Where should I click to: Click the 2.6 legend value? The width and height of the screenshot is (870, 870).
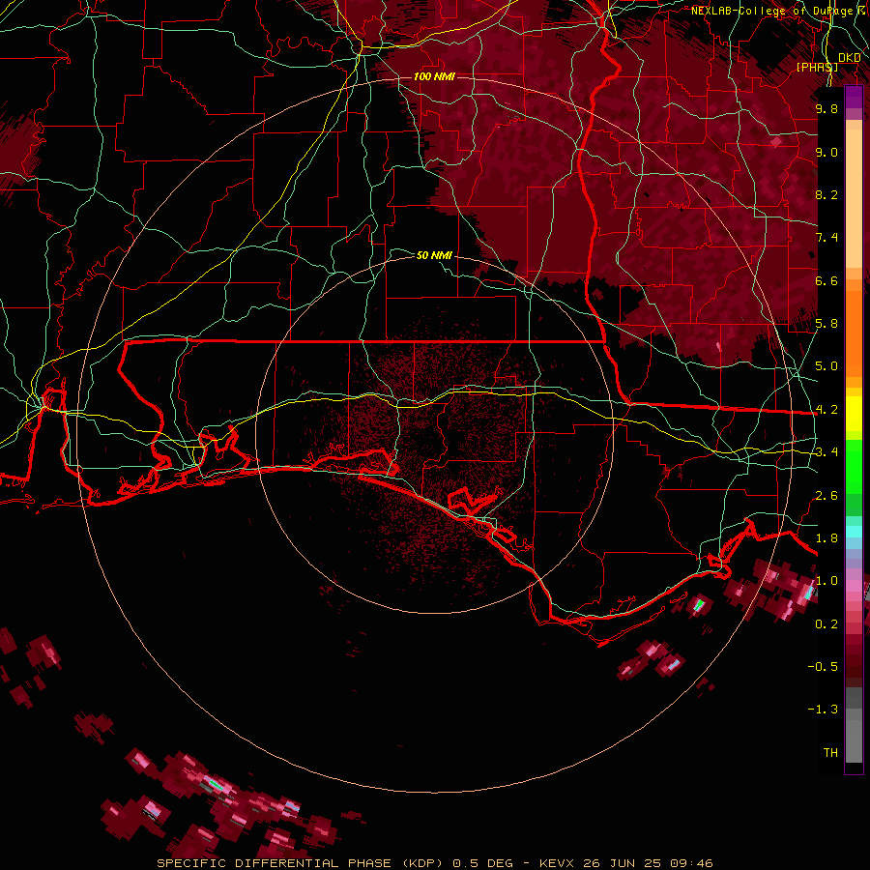click(826, 496)
